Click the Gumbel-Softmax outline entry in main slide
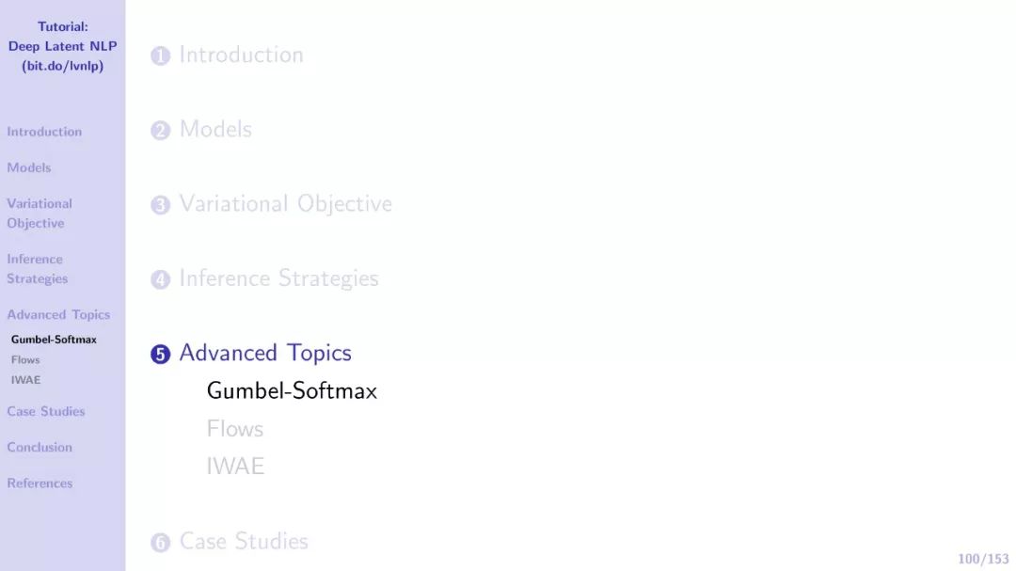The image size is (1016, 571). (x=292, y=390)
